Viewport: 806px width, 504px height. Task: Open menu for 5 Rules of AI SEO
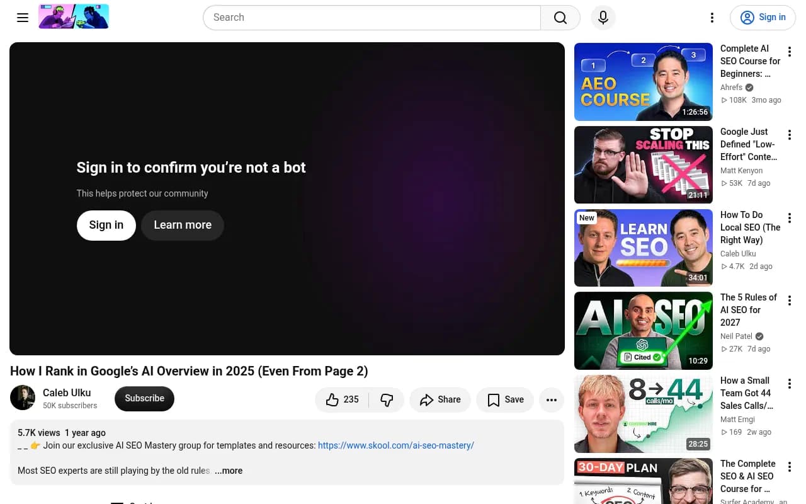click(790, 301)
